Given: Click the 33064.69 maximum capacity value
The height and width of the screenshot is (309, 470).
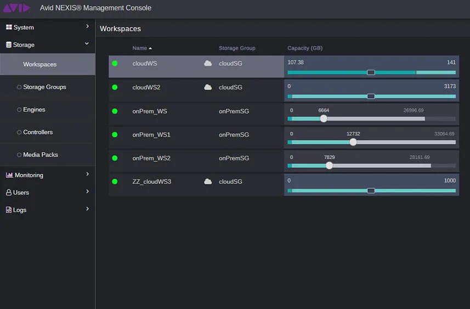Looking at the screenshot, I should (444, 133).
